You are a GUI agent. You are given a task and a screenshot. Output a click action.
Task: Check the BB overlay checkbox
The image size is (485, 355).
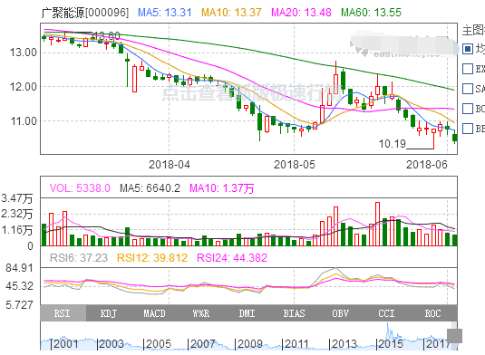468,129
